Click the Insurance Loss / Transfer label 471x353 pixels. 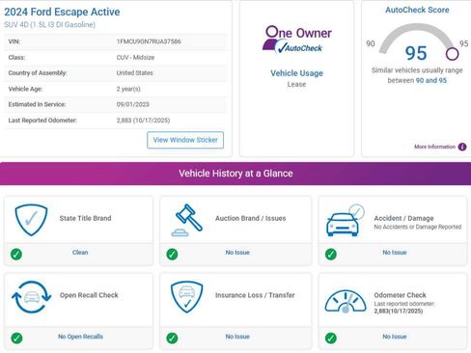pyautogui.click(x=255, y=295)
